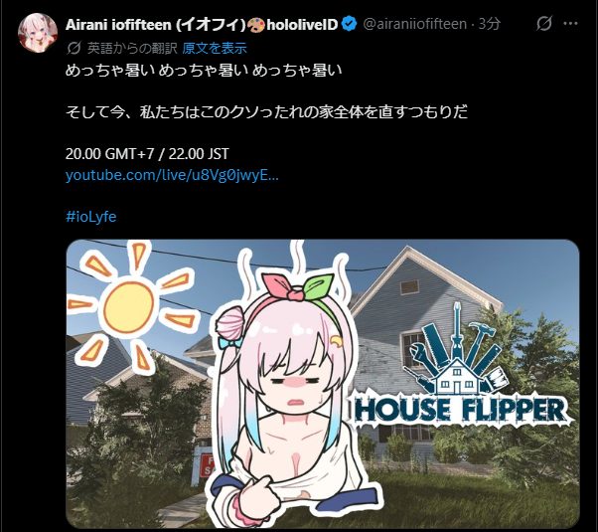Open the youtube.com/live stream link
598x532 pixels.
172,175
